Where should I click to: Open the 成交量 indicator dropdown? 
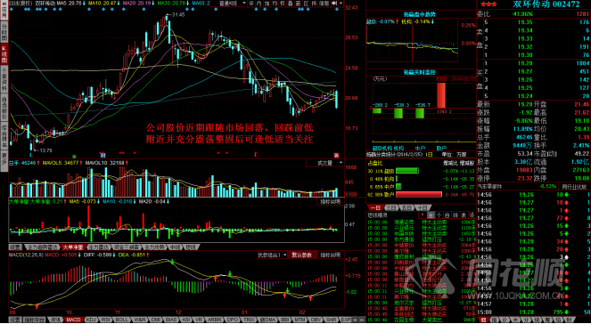pyautogui.click(x=324, y=163)
